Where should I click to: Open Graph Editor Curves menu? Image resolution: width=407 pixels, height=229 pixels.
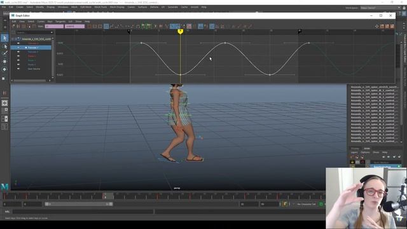coord(41,22)
